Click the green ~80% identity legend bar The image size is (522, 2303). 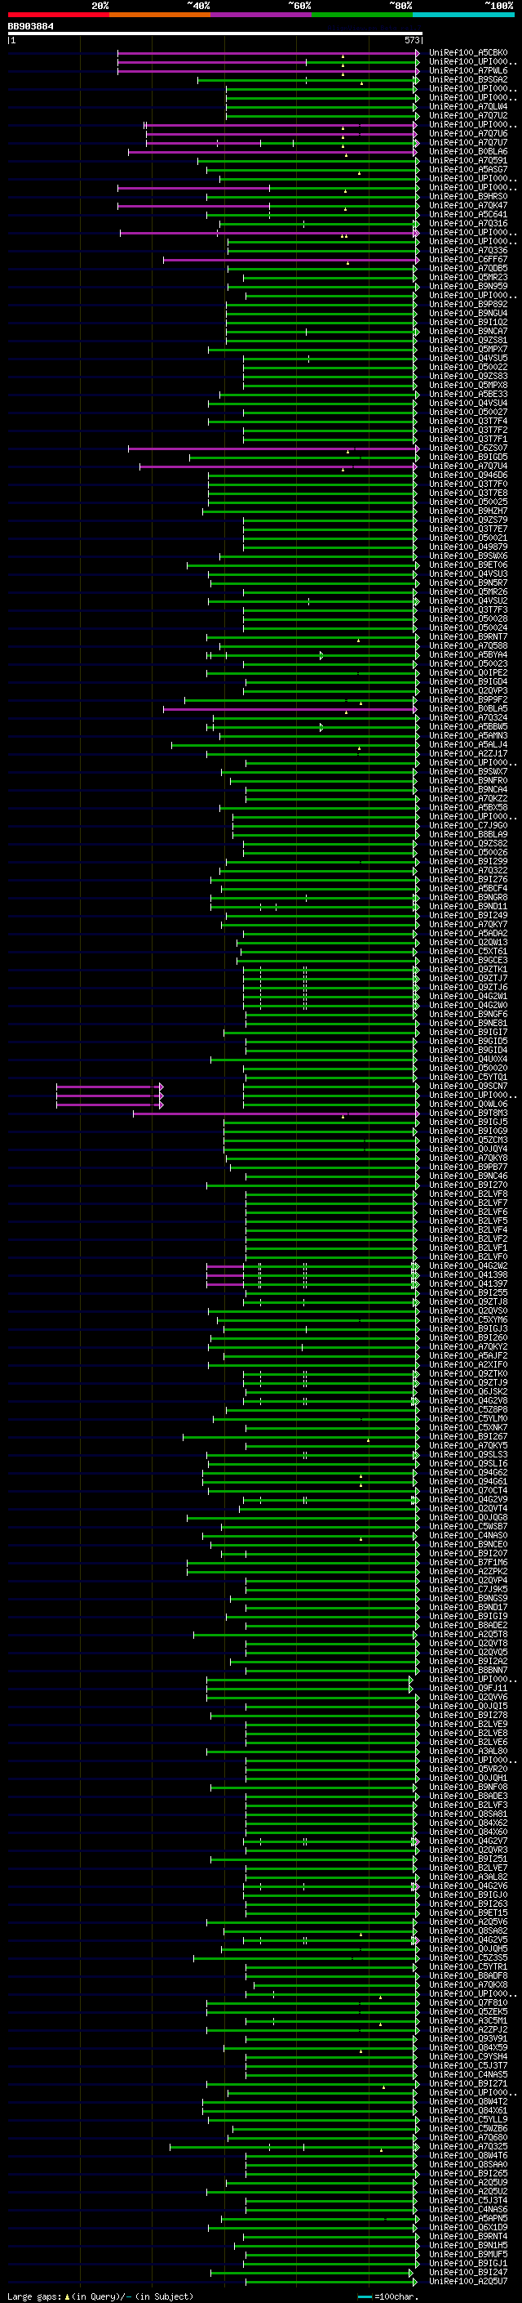click(362, 15)
